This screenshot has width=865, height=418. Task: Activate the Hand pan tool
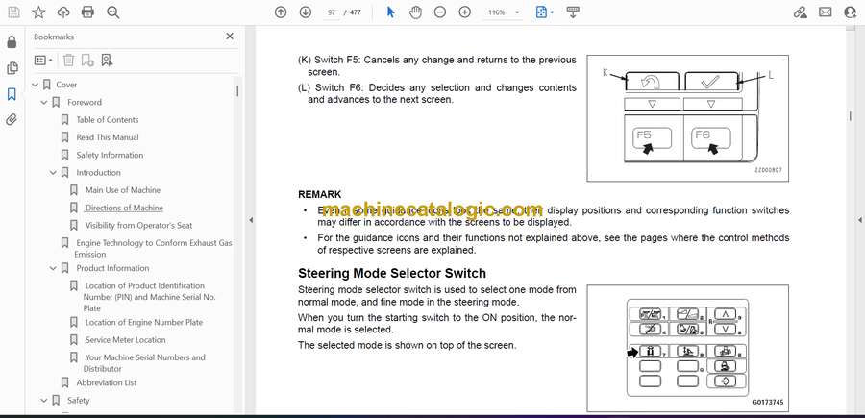coord(415,12)
